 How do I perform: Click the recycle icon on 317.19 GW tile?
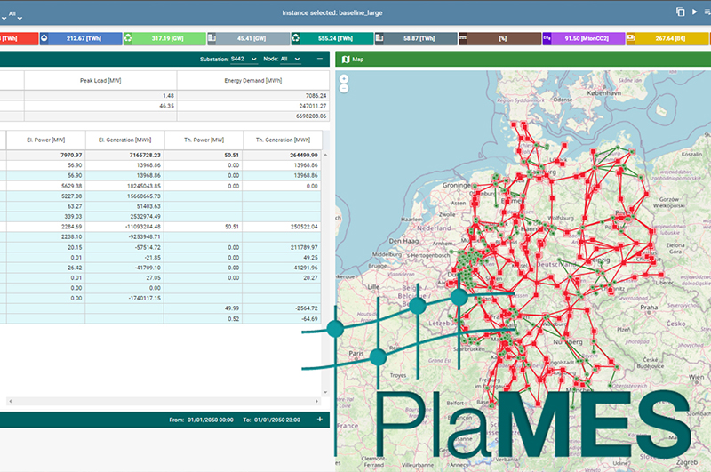coord(128,39)
